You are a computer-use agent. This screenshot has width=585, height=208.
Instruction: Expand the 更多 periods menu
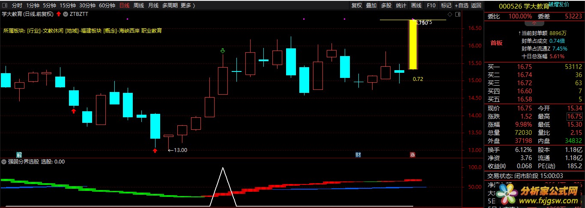(188, 6)
